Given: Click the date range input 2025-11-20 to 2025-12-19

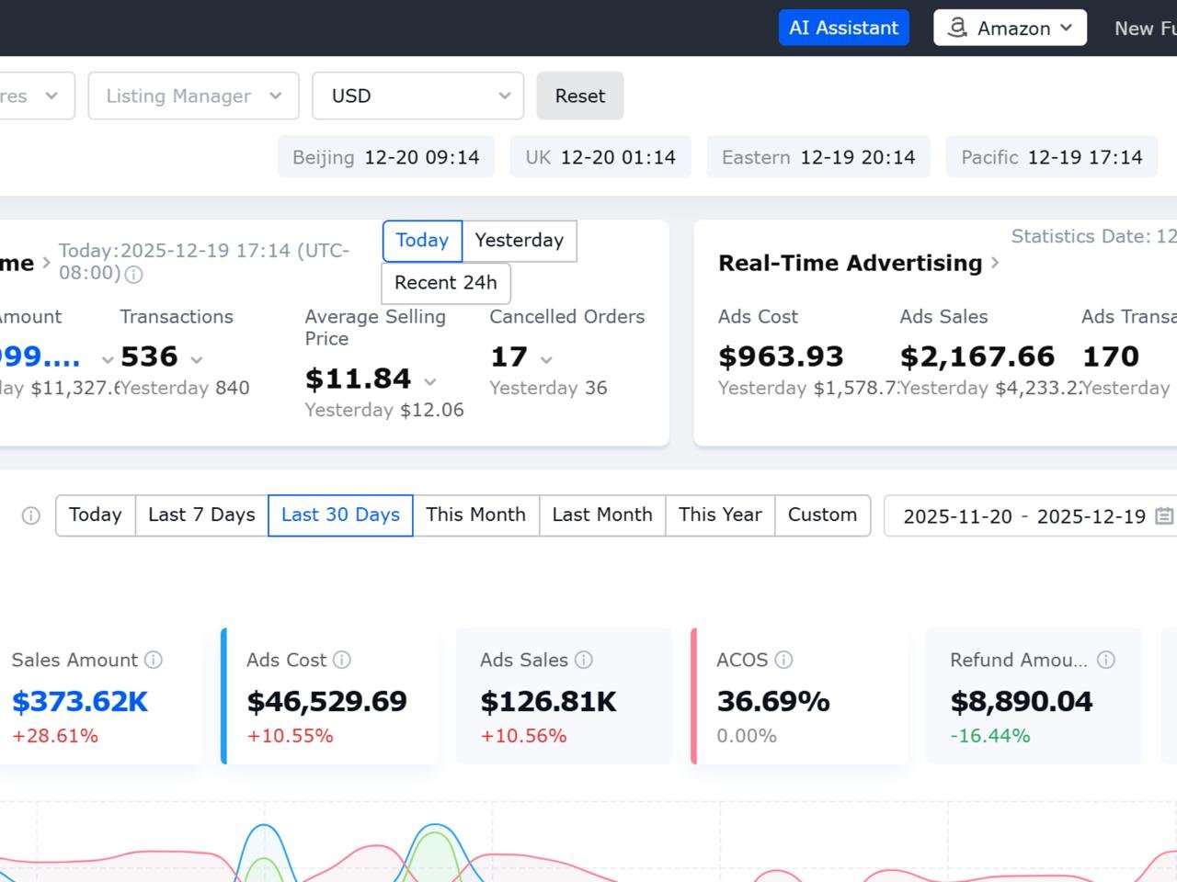Looking at the screenshot, I should pos(1023,516).
